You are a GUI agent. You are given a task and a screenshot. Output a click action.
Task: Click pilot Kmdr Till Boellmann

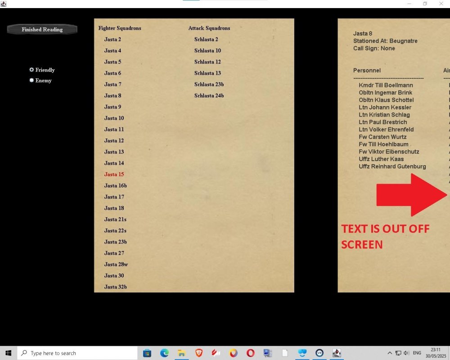point(386,85)
